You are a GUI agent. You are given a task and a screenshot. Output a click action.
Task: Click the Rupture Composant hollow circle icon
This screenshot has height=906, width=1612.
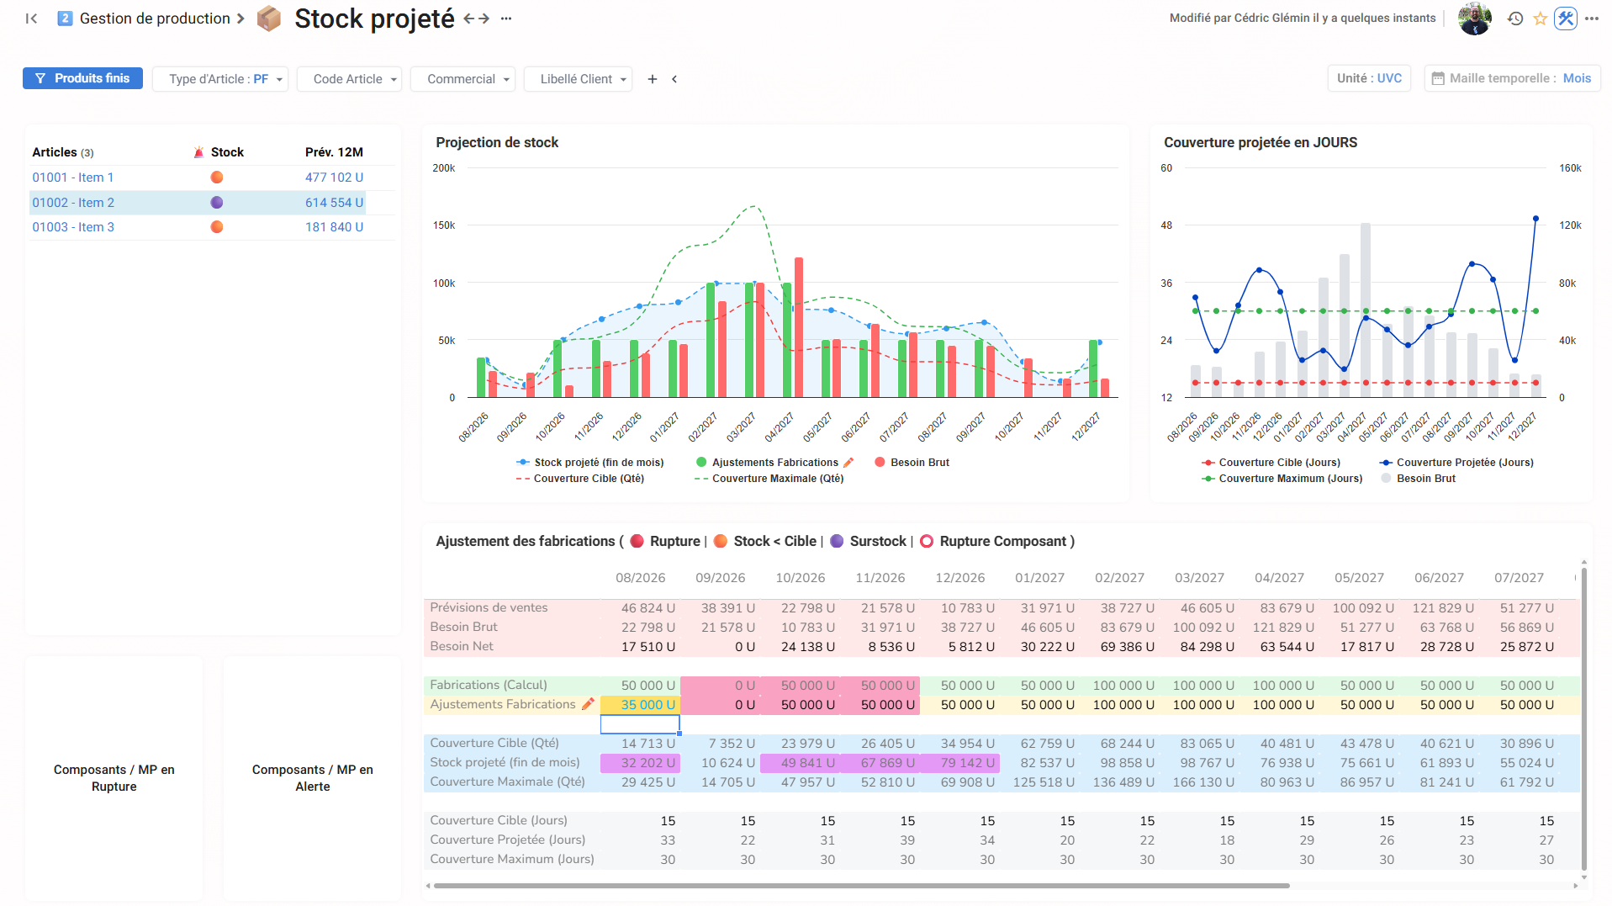tap(927, 542)
